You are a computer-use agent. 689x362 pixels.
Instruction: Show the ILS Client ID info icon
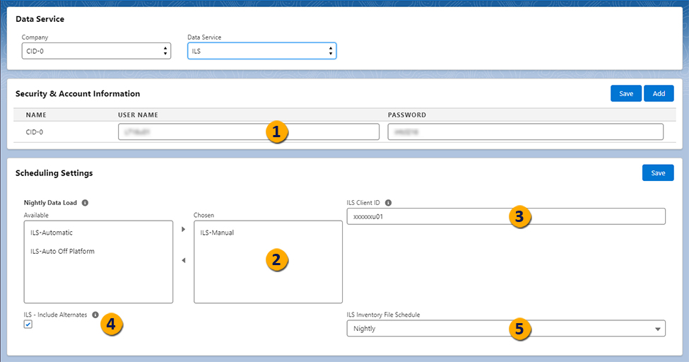pos(388,203)
